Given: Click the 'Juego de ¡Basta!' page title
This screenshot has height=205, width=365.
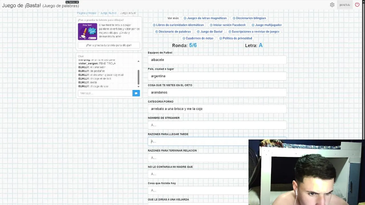Looking at the screenshot, I should tap(21, 5).
